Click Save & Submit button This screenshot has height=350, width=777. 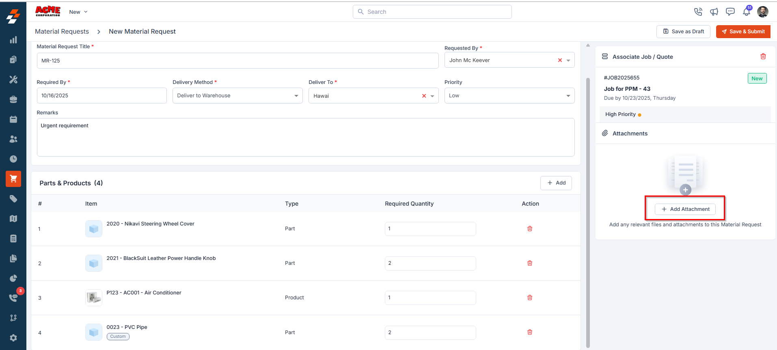point(743,31)
